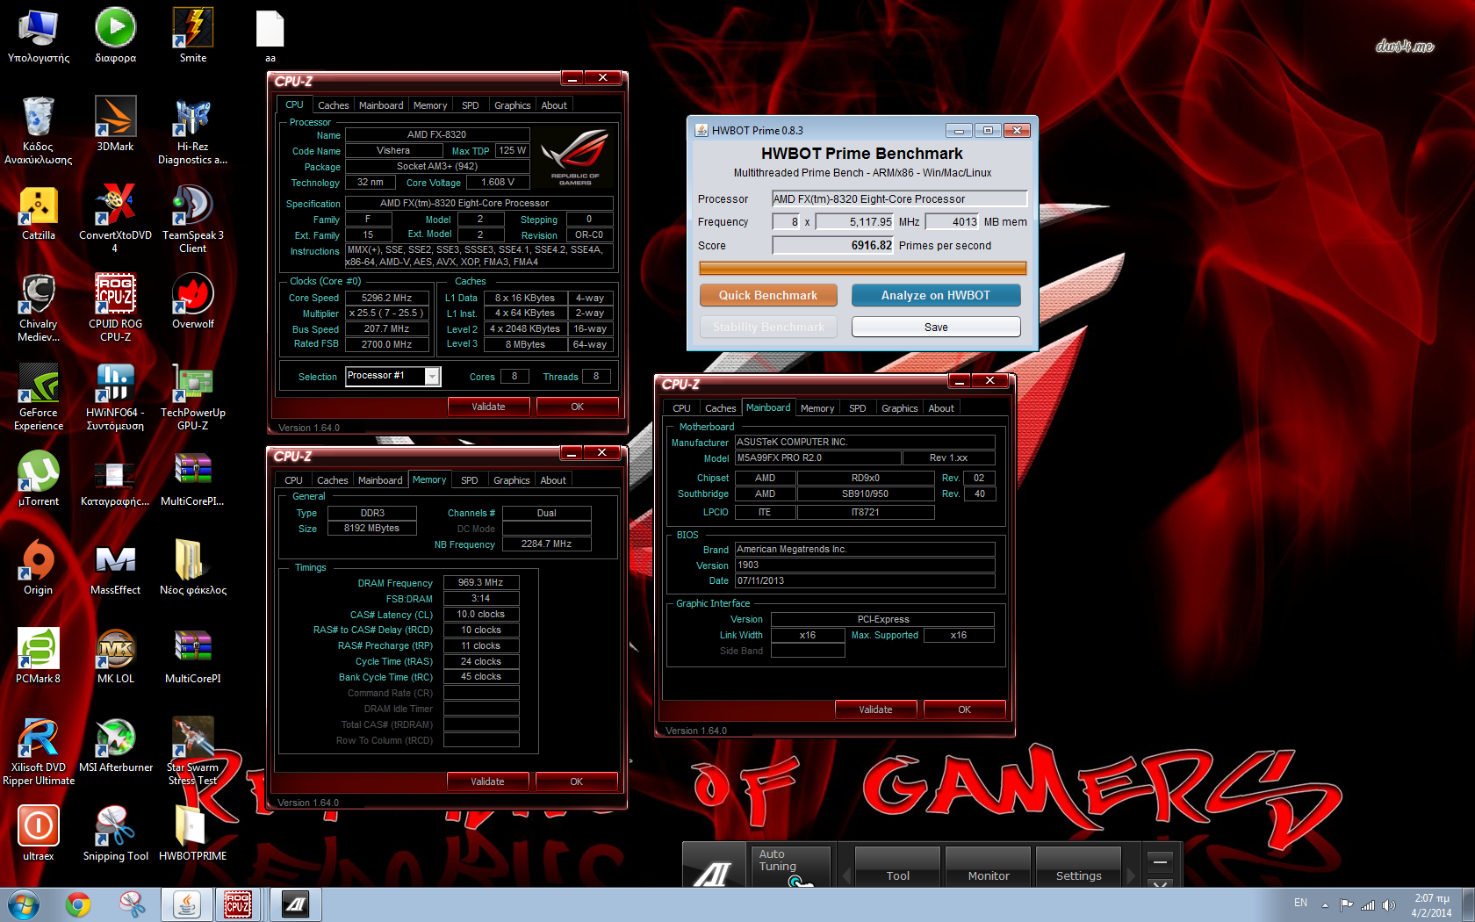Switch to Graphics tab in top CPU-Z
The image size is (1475, 922).
click(x=512, y=105)
